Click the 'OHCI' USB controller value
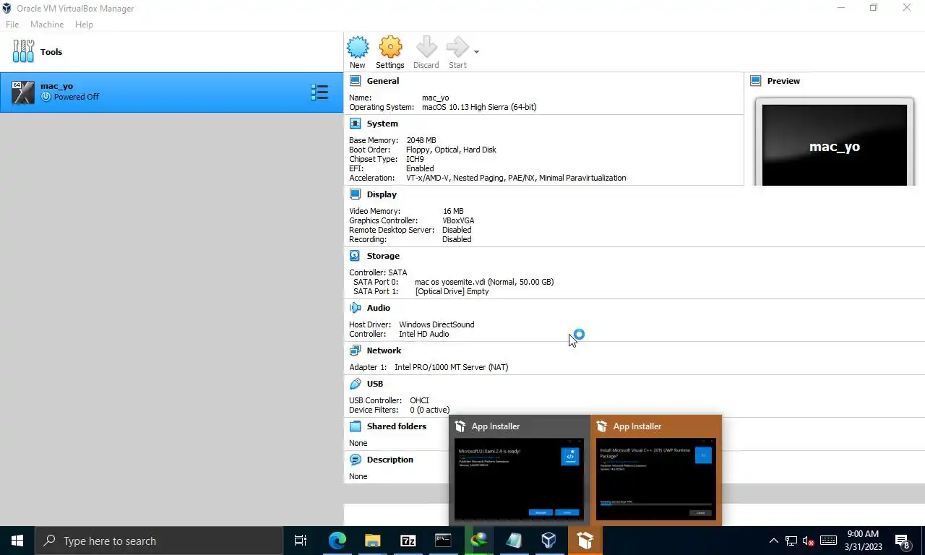 [x=419, y=400]
